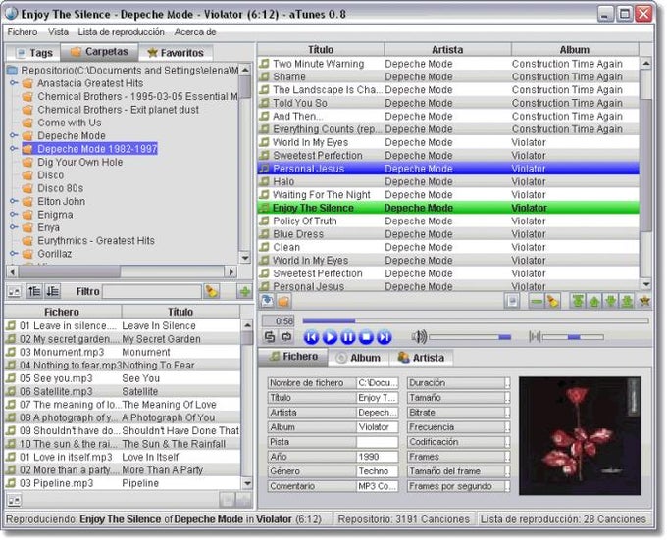This screenshot has width=667, height=540.
Task: Toggle shuffle mode
Action: click(x=270, y=337)
